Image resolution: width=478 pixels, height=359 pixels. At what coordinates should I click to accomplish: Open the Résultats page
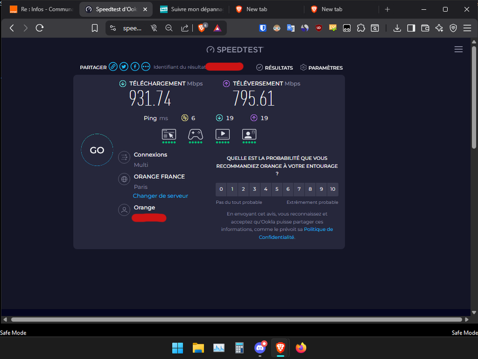point(275,68)
